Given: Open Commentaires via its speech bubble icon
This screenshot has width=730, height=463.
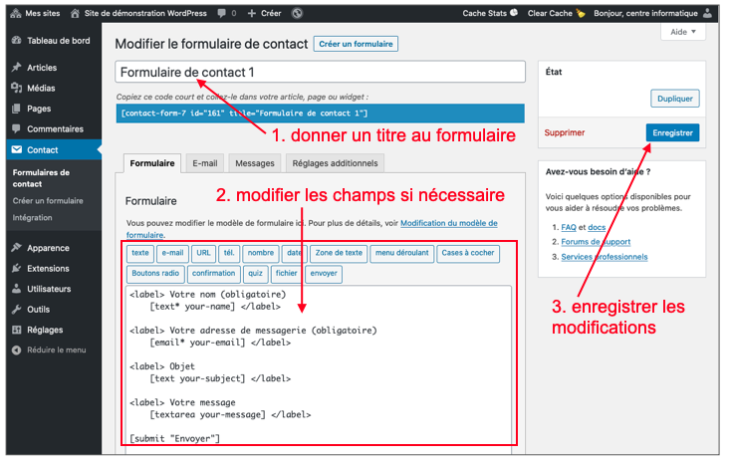Looking at the screenshot, I should 16,129.
